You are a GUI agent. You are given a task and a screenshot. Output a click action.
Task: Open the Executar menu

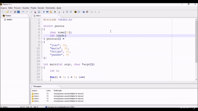point(41,8)
